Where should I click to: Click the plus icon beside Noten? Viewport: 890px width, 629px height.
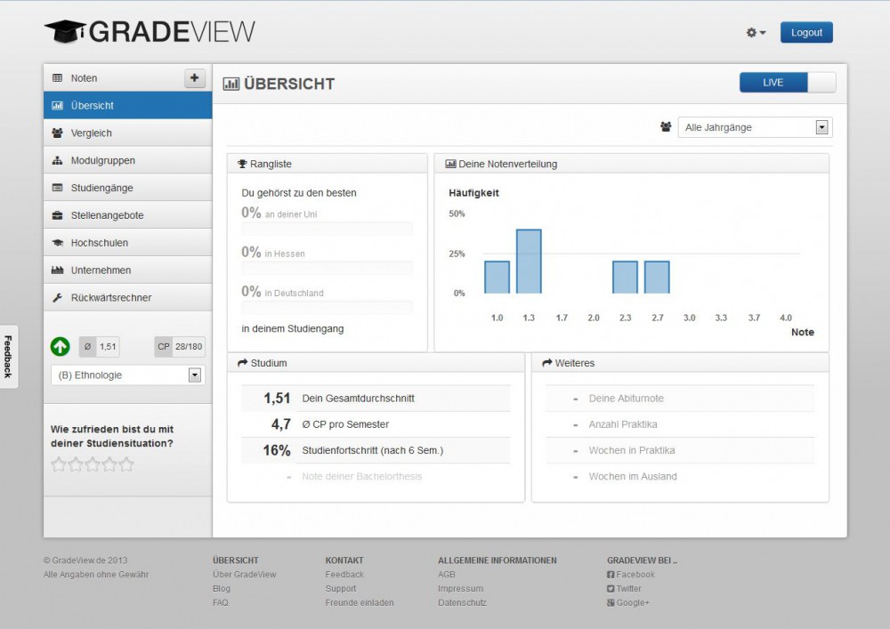[x=194, y=78]
